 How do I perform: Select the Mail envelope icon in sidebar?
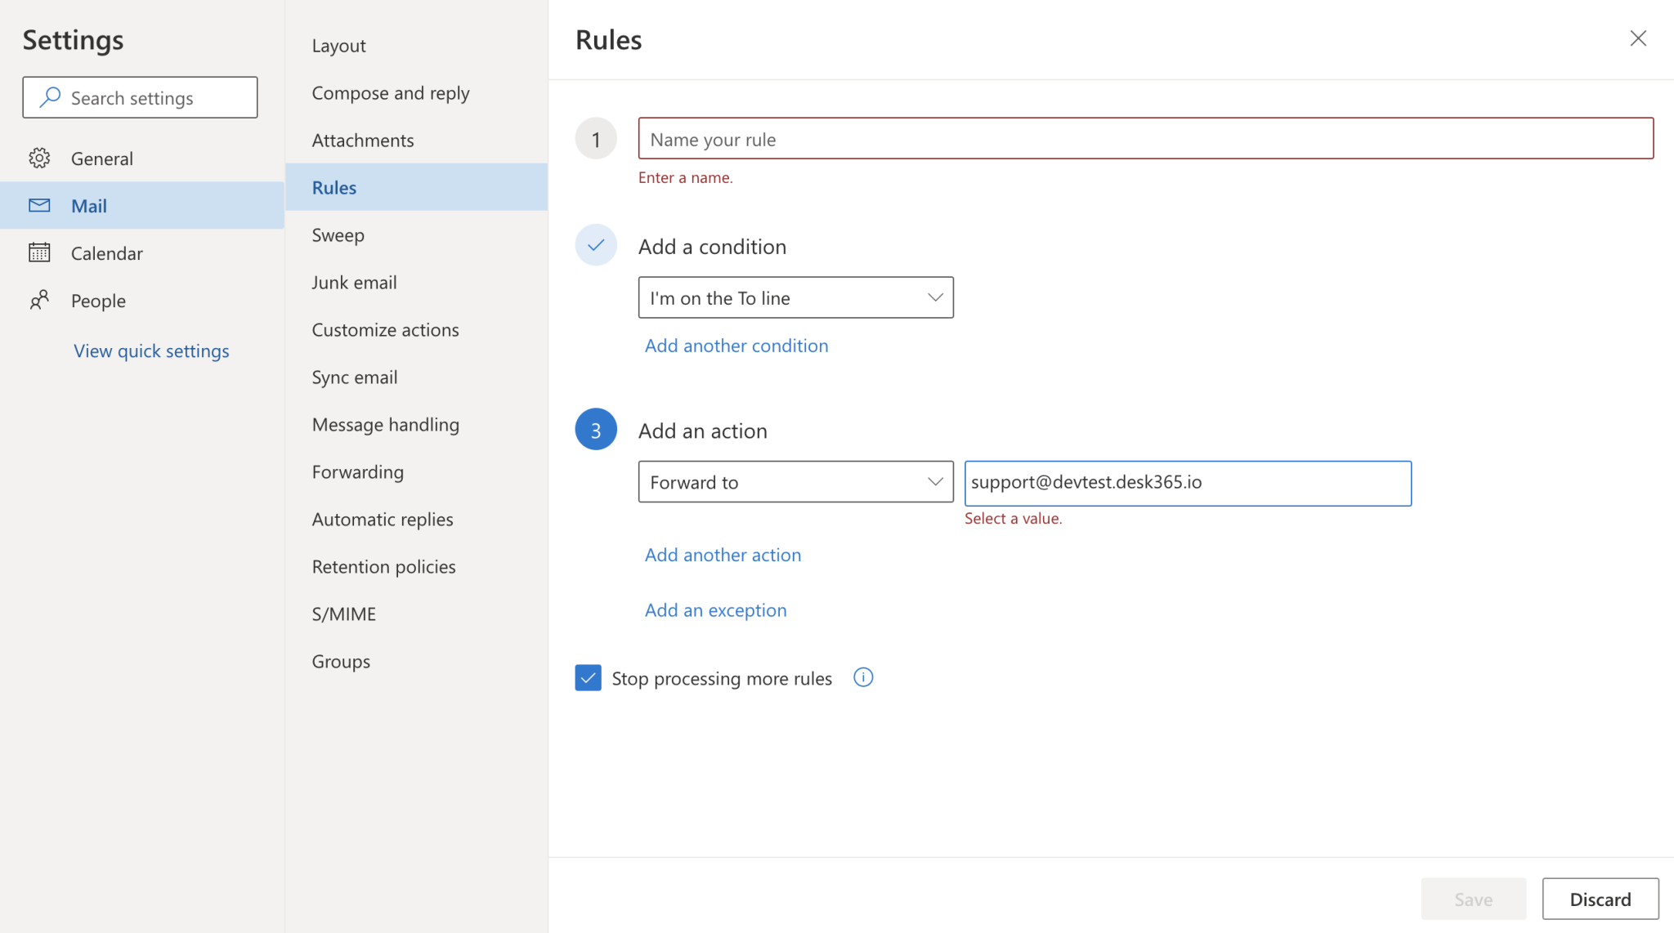coord(38,206)
